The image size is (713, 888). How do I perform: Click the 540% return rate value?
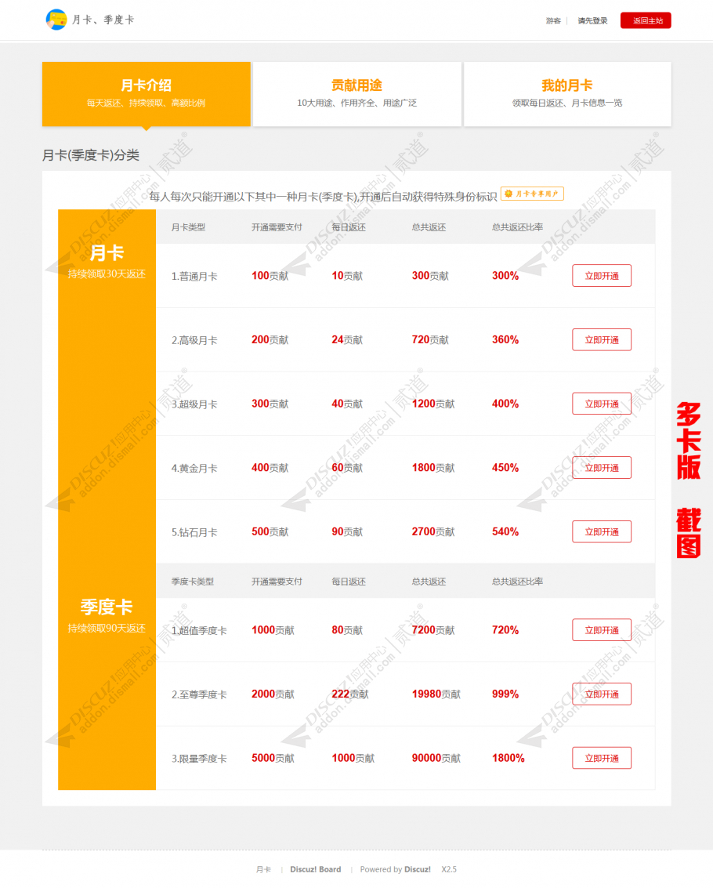[505, 531]
